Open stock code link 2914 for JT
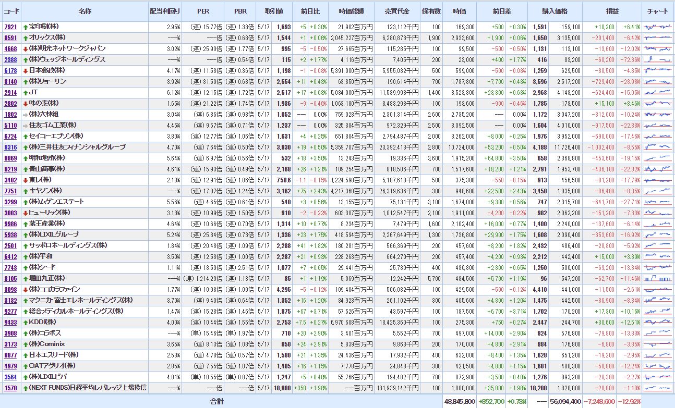The width and height of the screenshot is (675, 408). click(10, 92)
